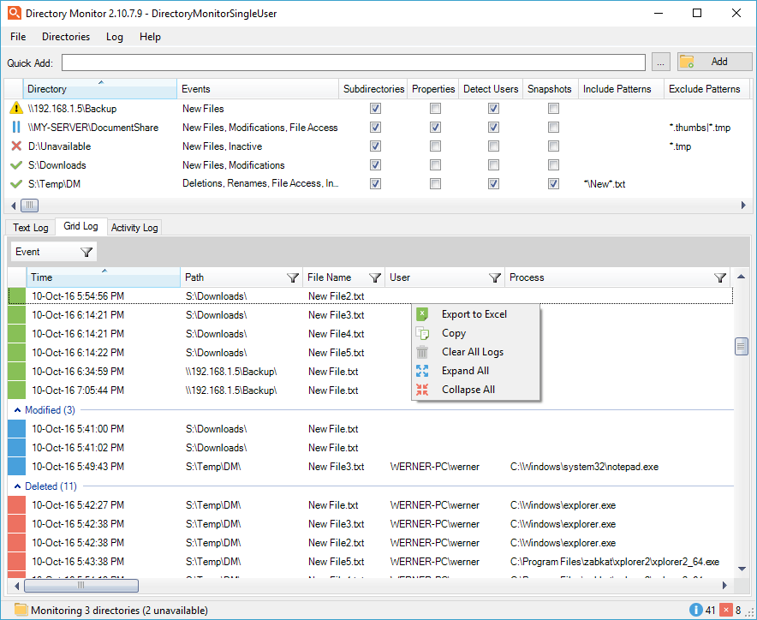Toggle Subdirectories for \\192.168.1.5\Backup
This screenshot has width=757, height=620.
tap(375, 108)
